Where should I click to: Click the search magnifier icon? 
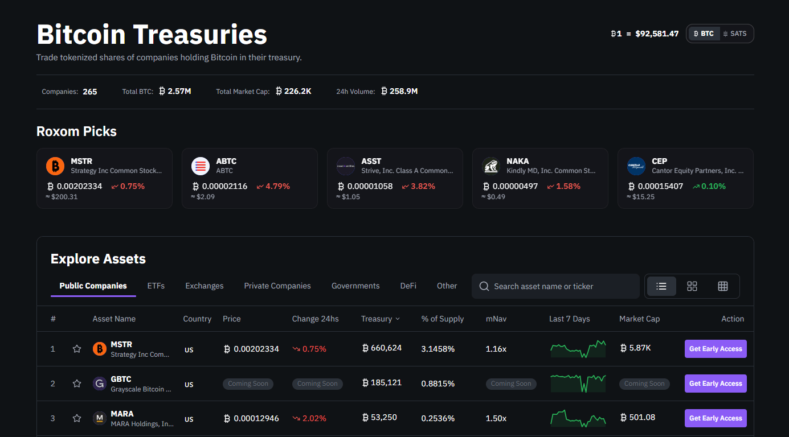tap(484, 286)
